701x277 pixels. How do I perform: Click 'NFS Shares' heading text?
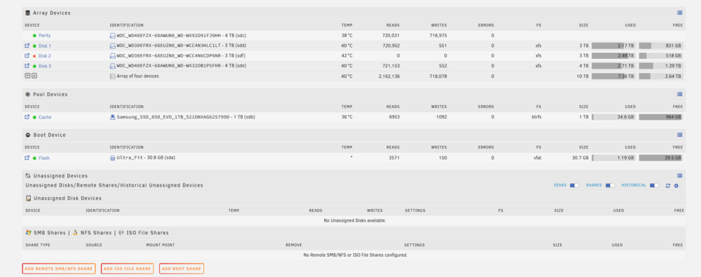click(x=96, y=233)
